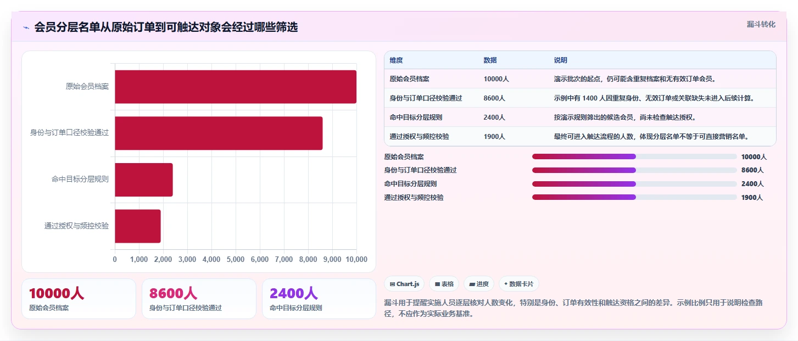Select the 数据卡片 chip
The width and height of the screenshot is (798, 341).
pyautogui.click(x=519, y=284)
